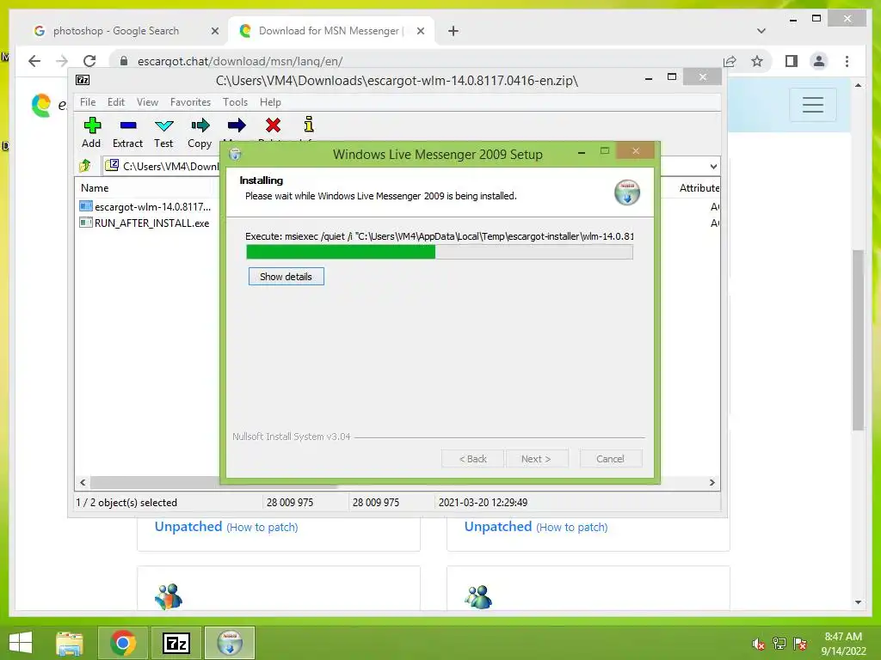Select Download for MSN Messenger tab

pyautogui.click(x=331, y=31)
